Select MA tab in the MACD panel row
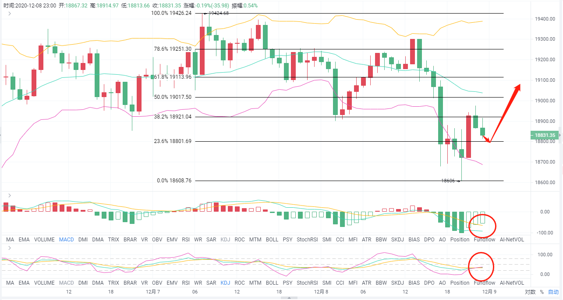 coord(11,240)
